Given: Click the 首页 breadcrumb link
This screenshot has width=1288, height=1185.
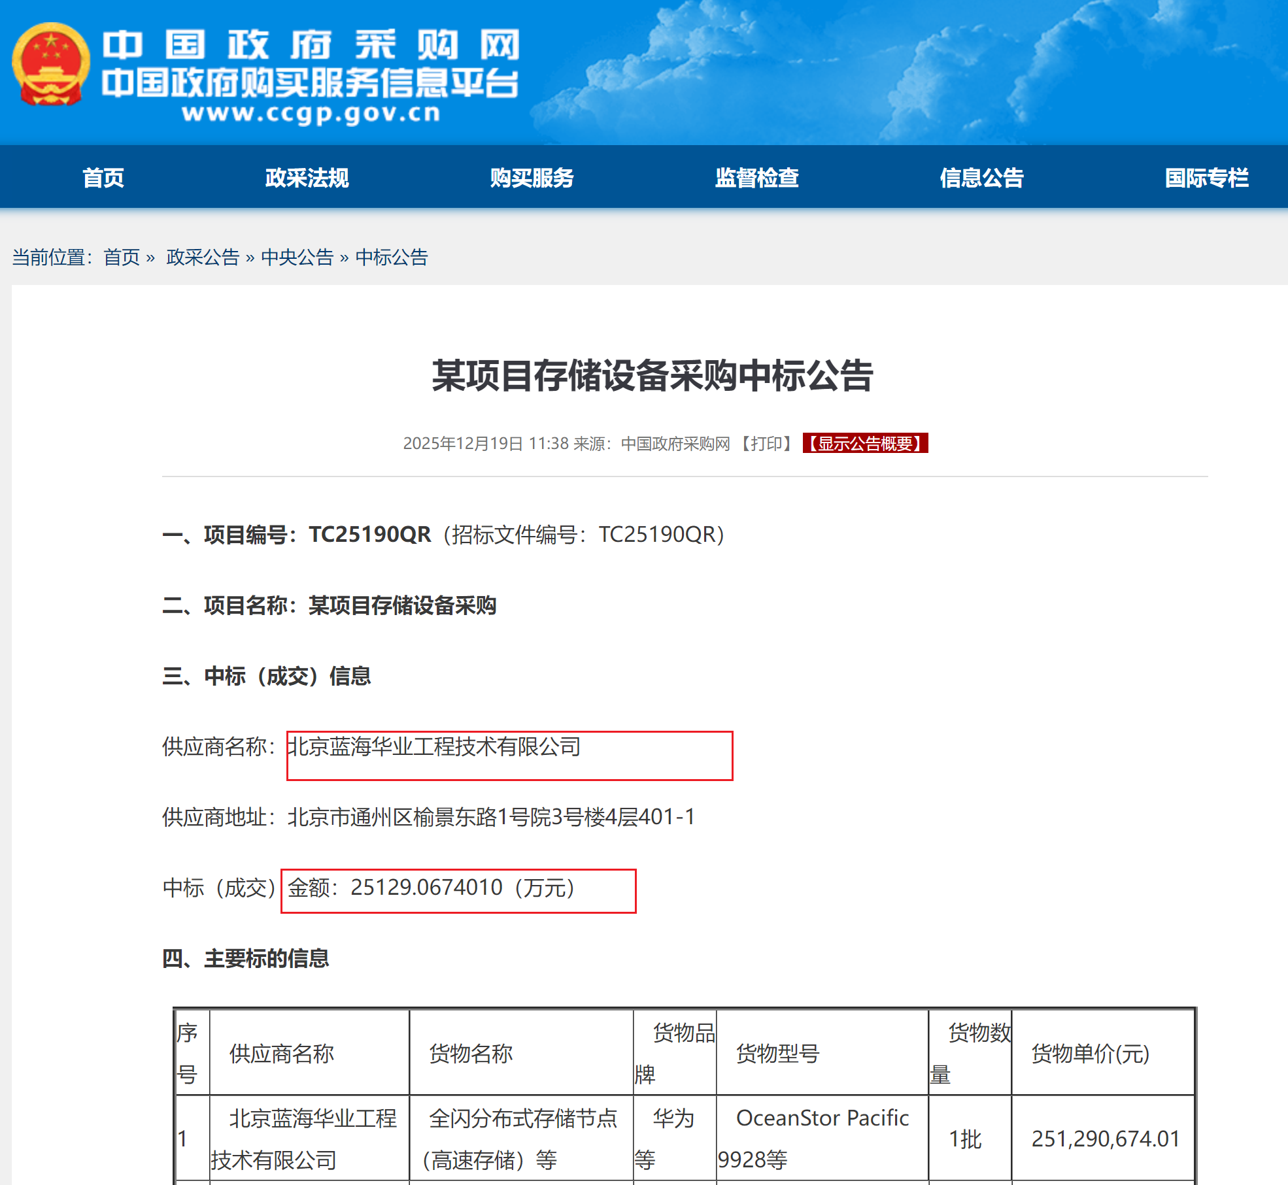Looking at the screenshot, I should [x=122, y=258].
